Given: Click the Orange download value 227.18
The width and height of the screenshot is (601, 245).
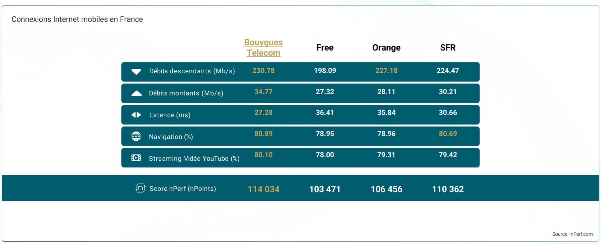Looking at the screenshot, I should 386,71.
